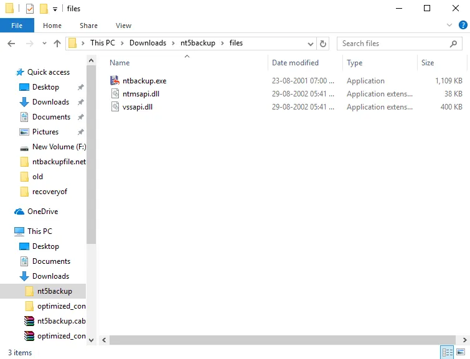
Task: Sort by the Size column header
Action: coord(428,63)
